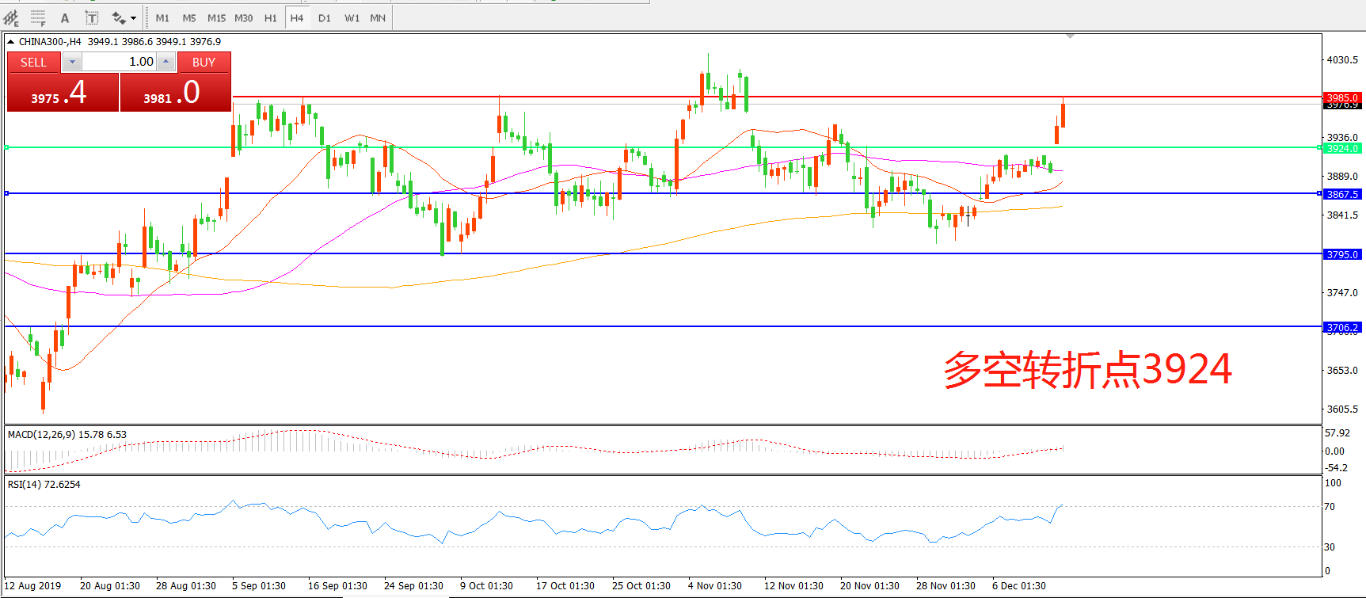Select the MN monthly timeframe
Screen dimensions: 1366x598
(378, 17)
